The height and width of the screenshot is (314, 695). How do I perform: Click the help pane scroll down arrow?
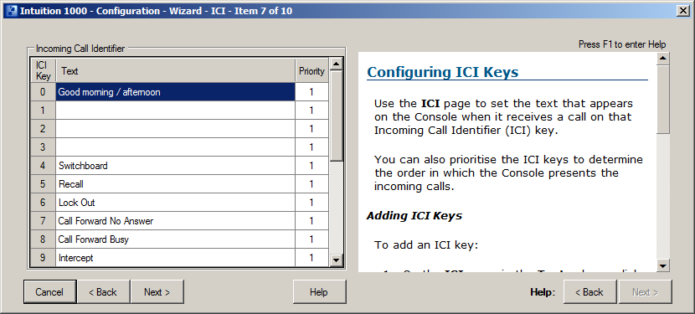[x=663, y=265]
